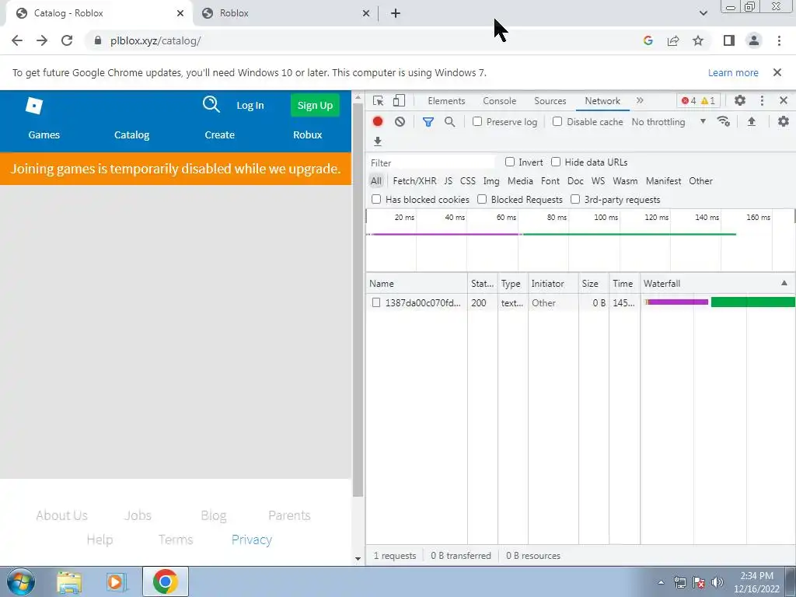Export HAR file download icon
Image resolution: width=796 pixels, height=597 pixels.
click(377, 141)
